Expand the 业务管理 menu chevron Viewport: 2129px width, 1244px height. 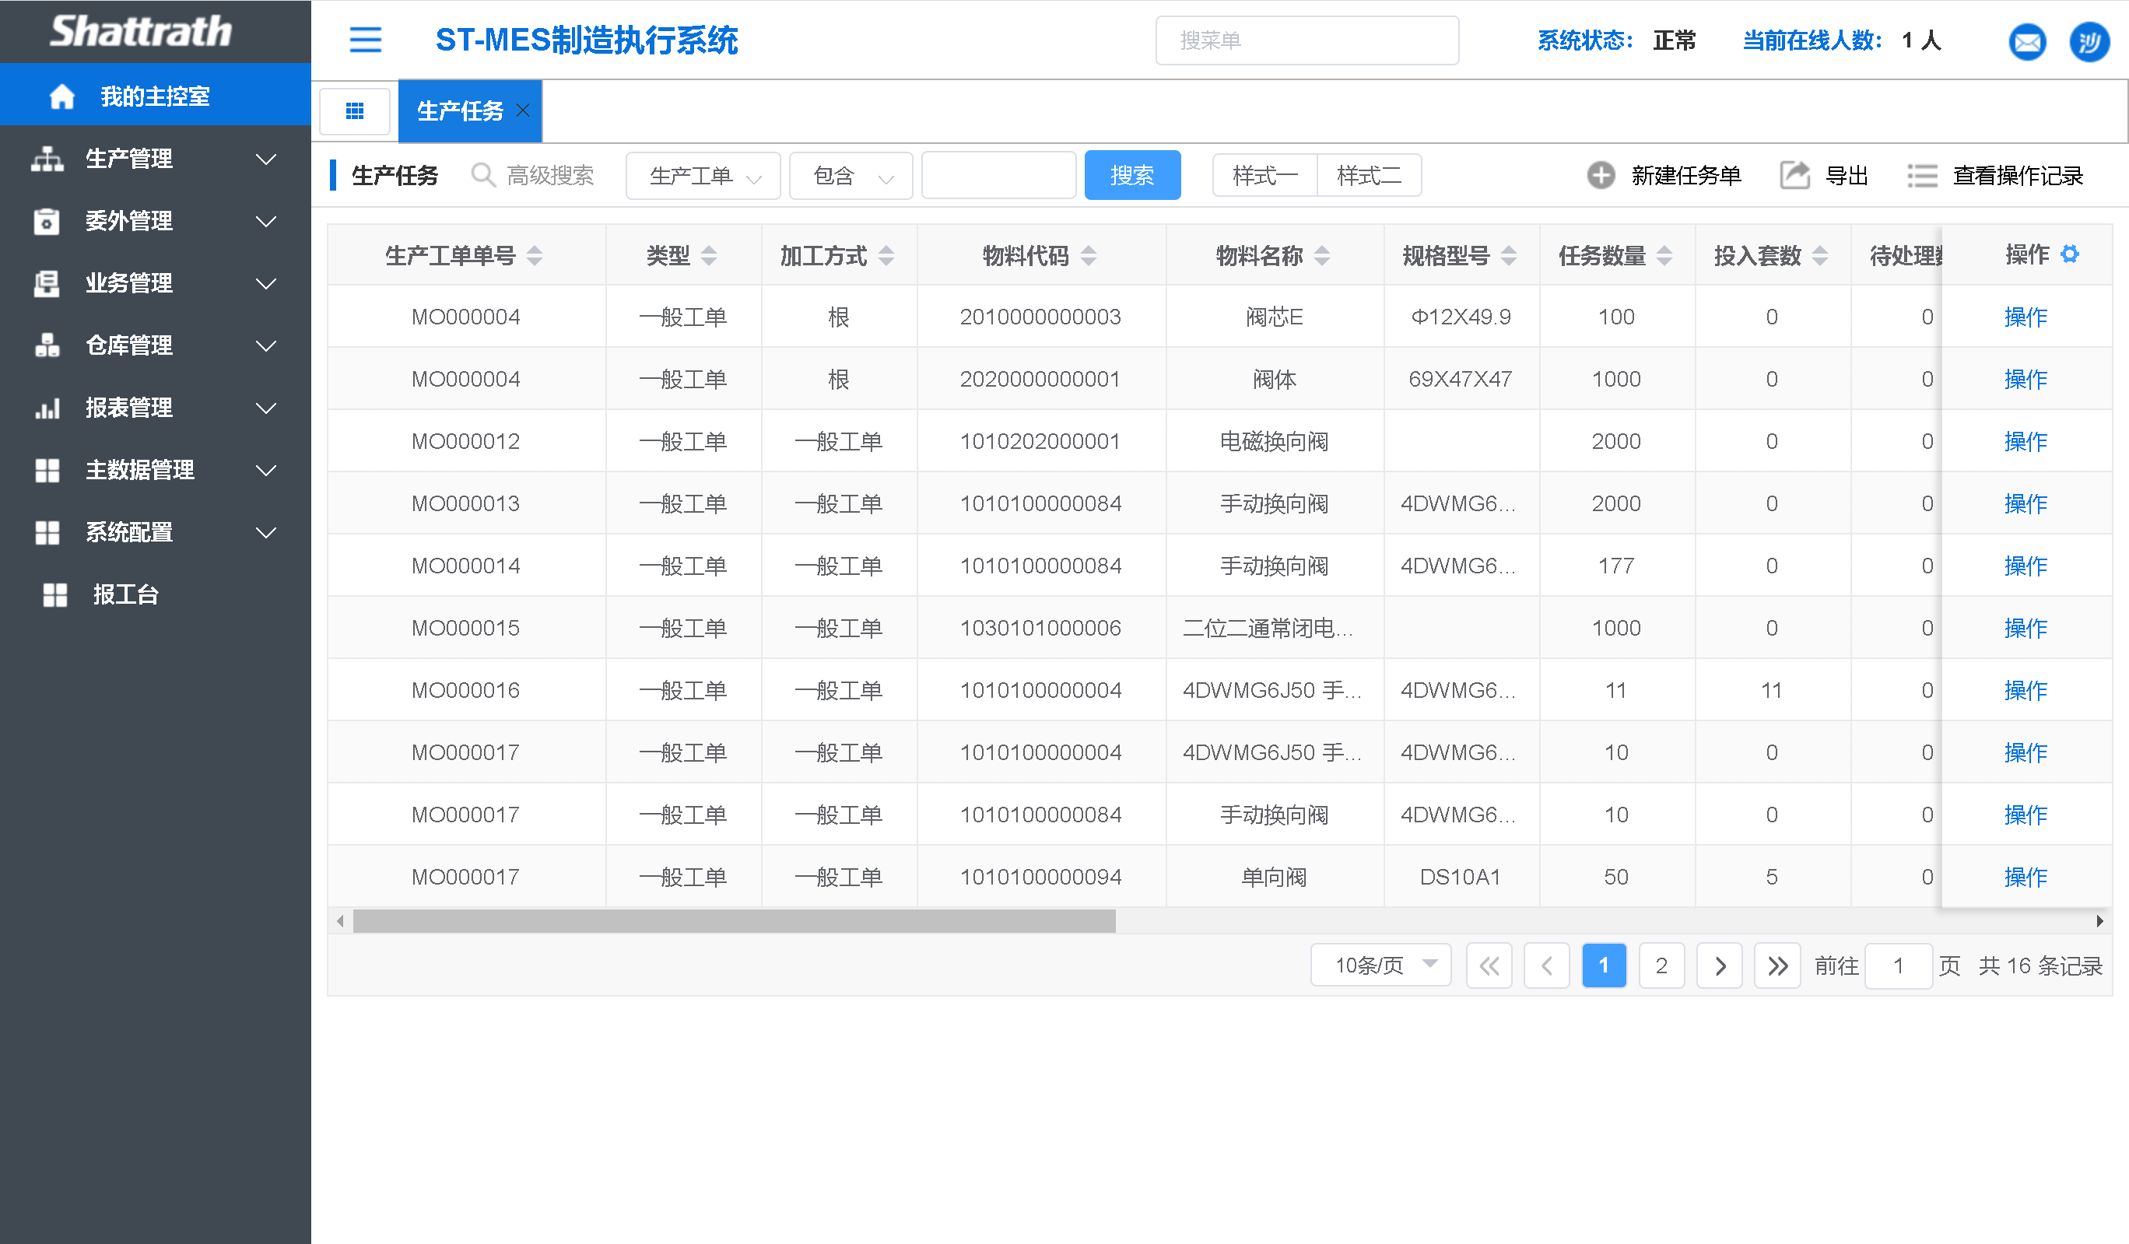(266, 284)
